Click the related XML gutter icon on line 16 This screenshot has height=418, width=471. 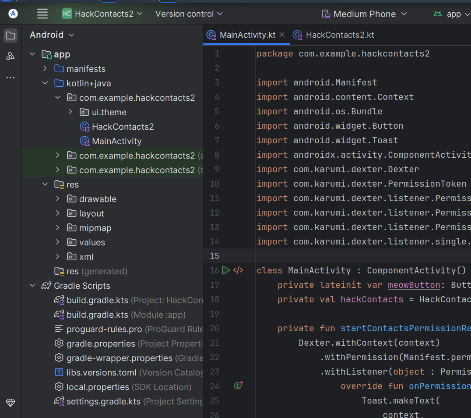click(238, 270)
